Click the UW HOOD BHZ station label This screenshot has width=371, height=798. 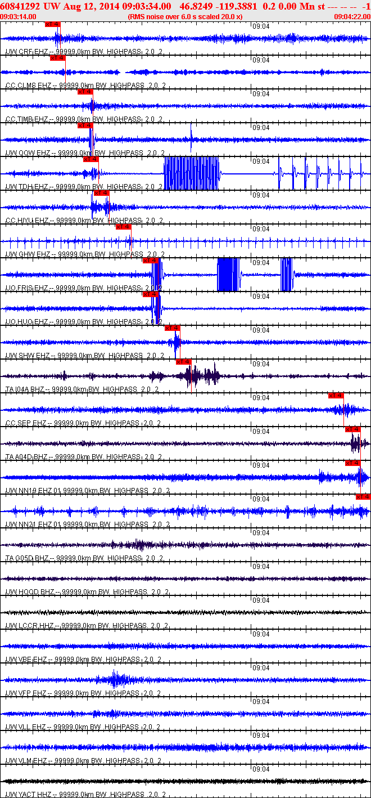click(x=88, y=592)
